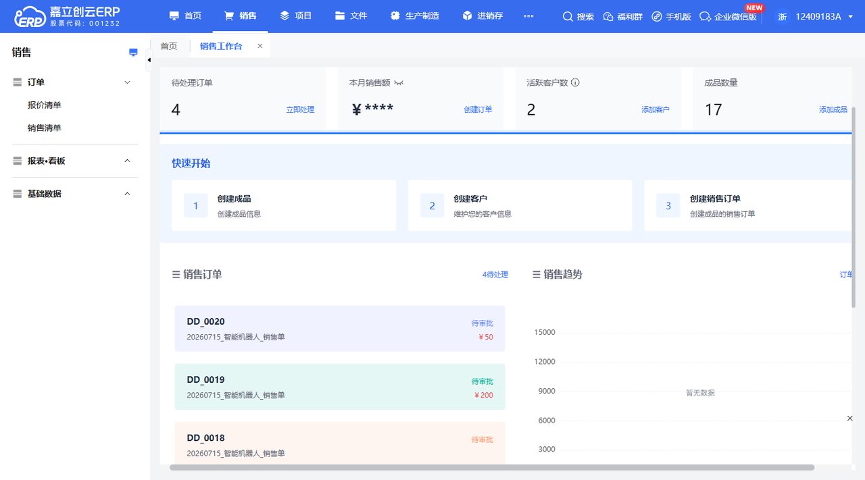The width and height of the screenshot is (865, 480).
Task: Click the info icon beside 活跃客户数
Action: point(576,82)
